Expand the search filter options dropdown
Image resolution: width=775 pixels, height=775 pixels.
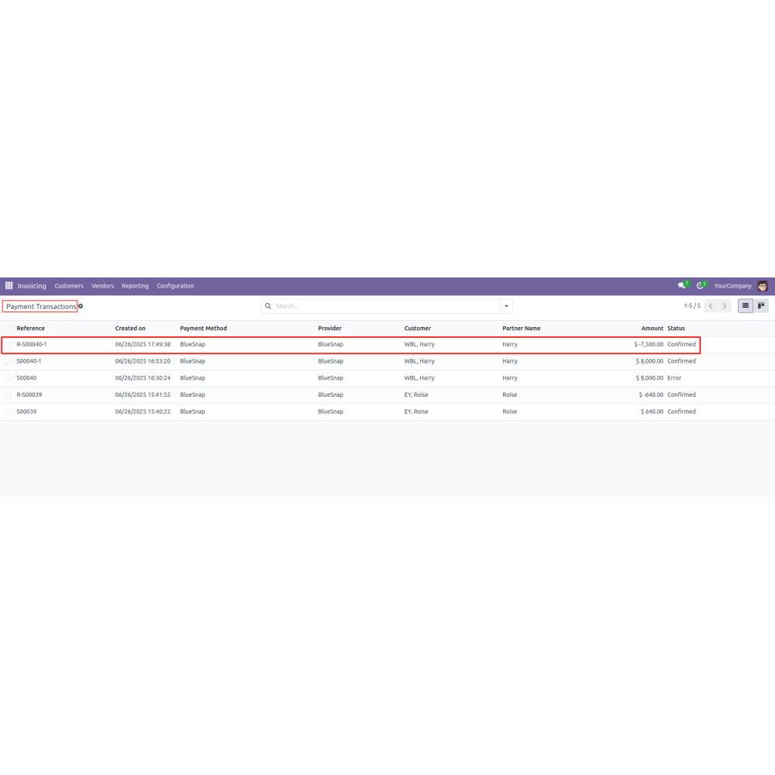[x=506, y=306]
